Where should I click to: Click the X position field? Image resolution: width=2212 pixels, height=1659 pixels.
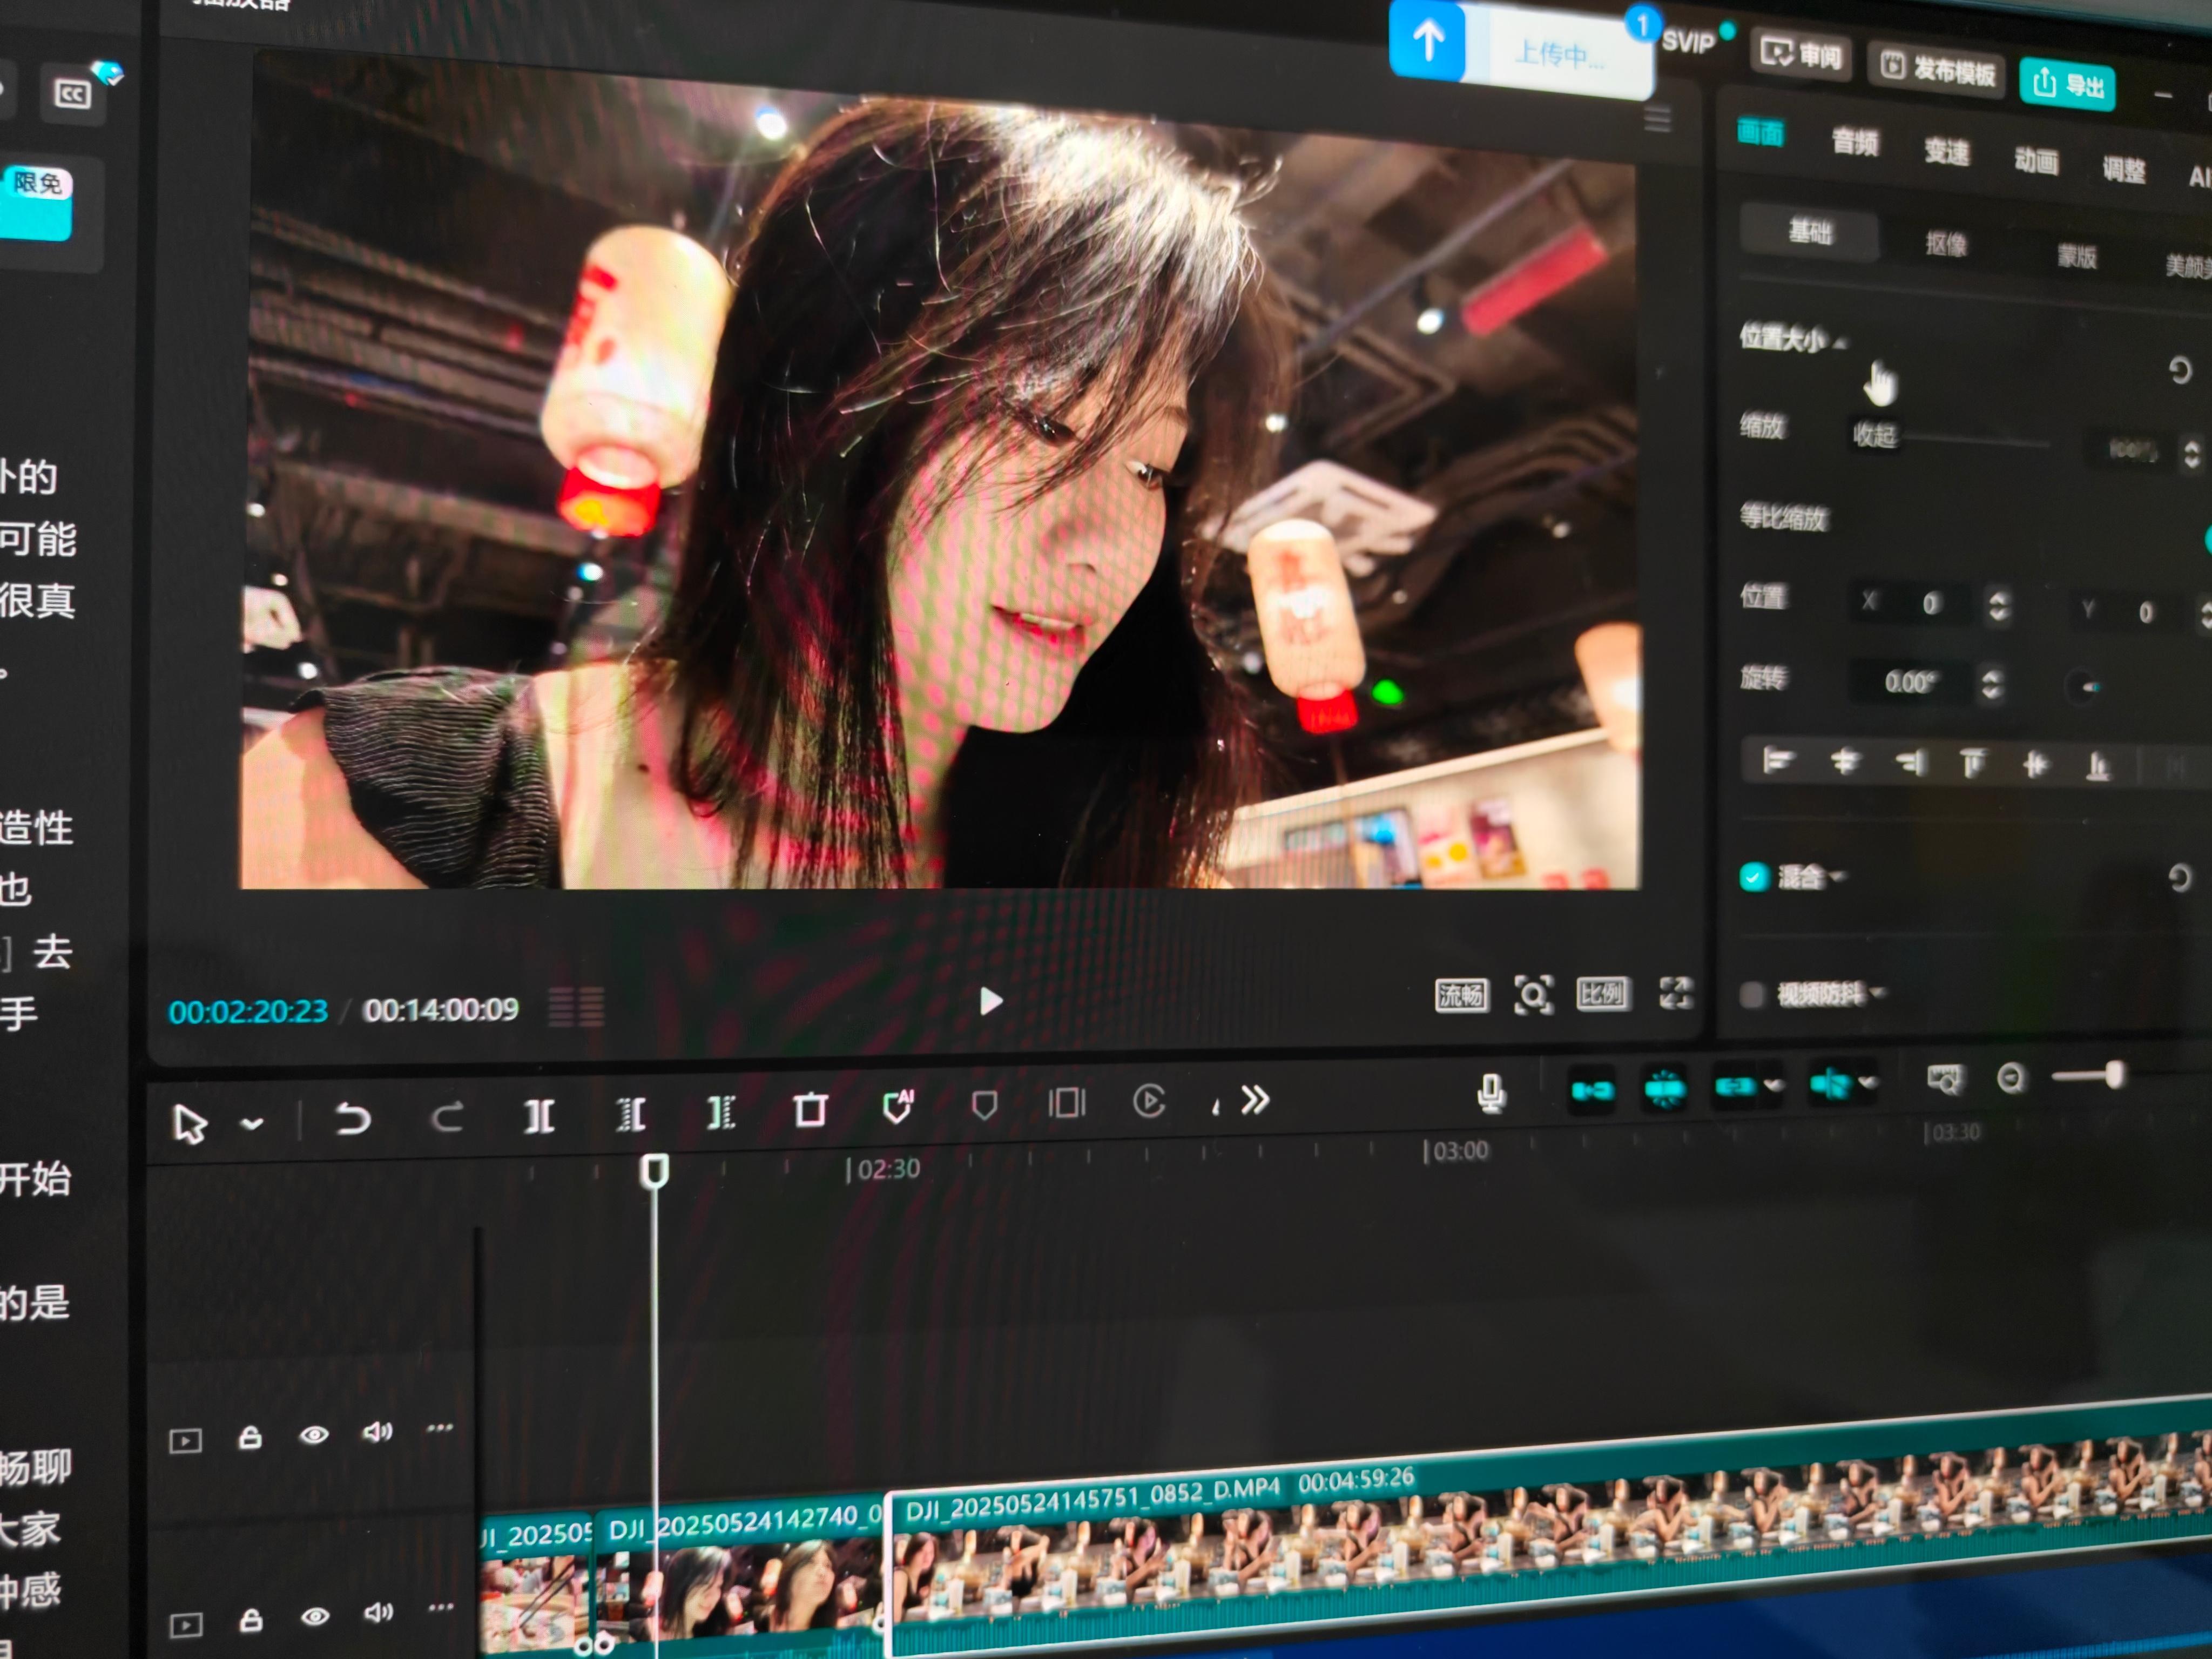1912,603
